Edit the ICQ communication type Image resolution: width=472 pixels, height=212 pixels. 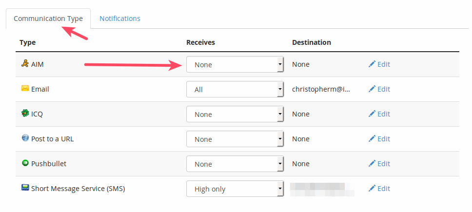379,114
